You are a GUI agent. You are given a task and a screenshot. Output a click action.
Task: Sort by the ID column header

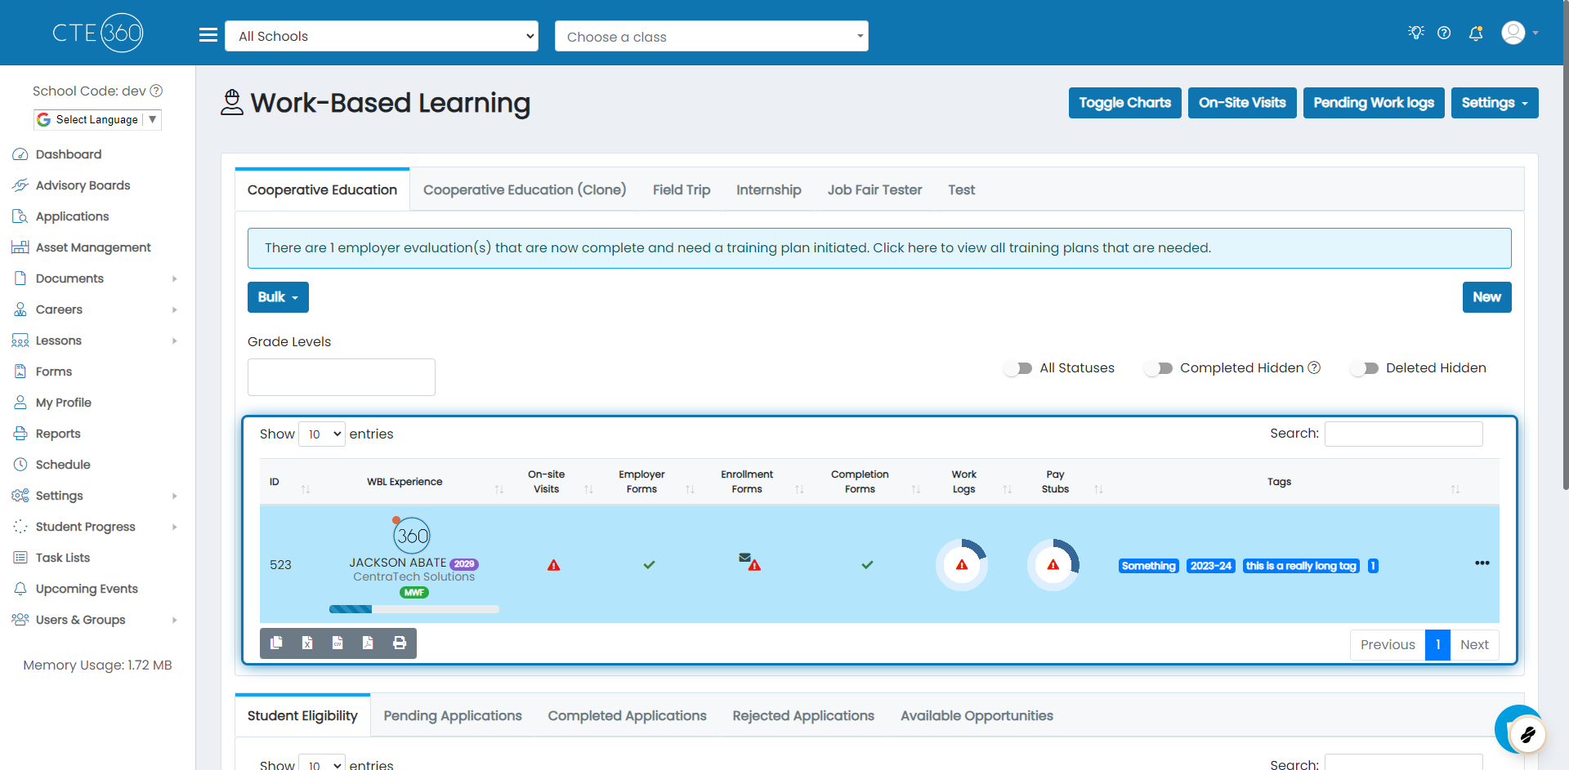click(x=289, y=482)
